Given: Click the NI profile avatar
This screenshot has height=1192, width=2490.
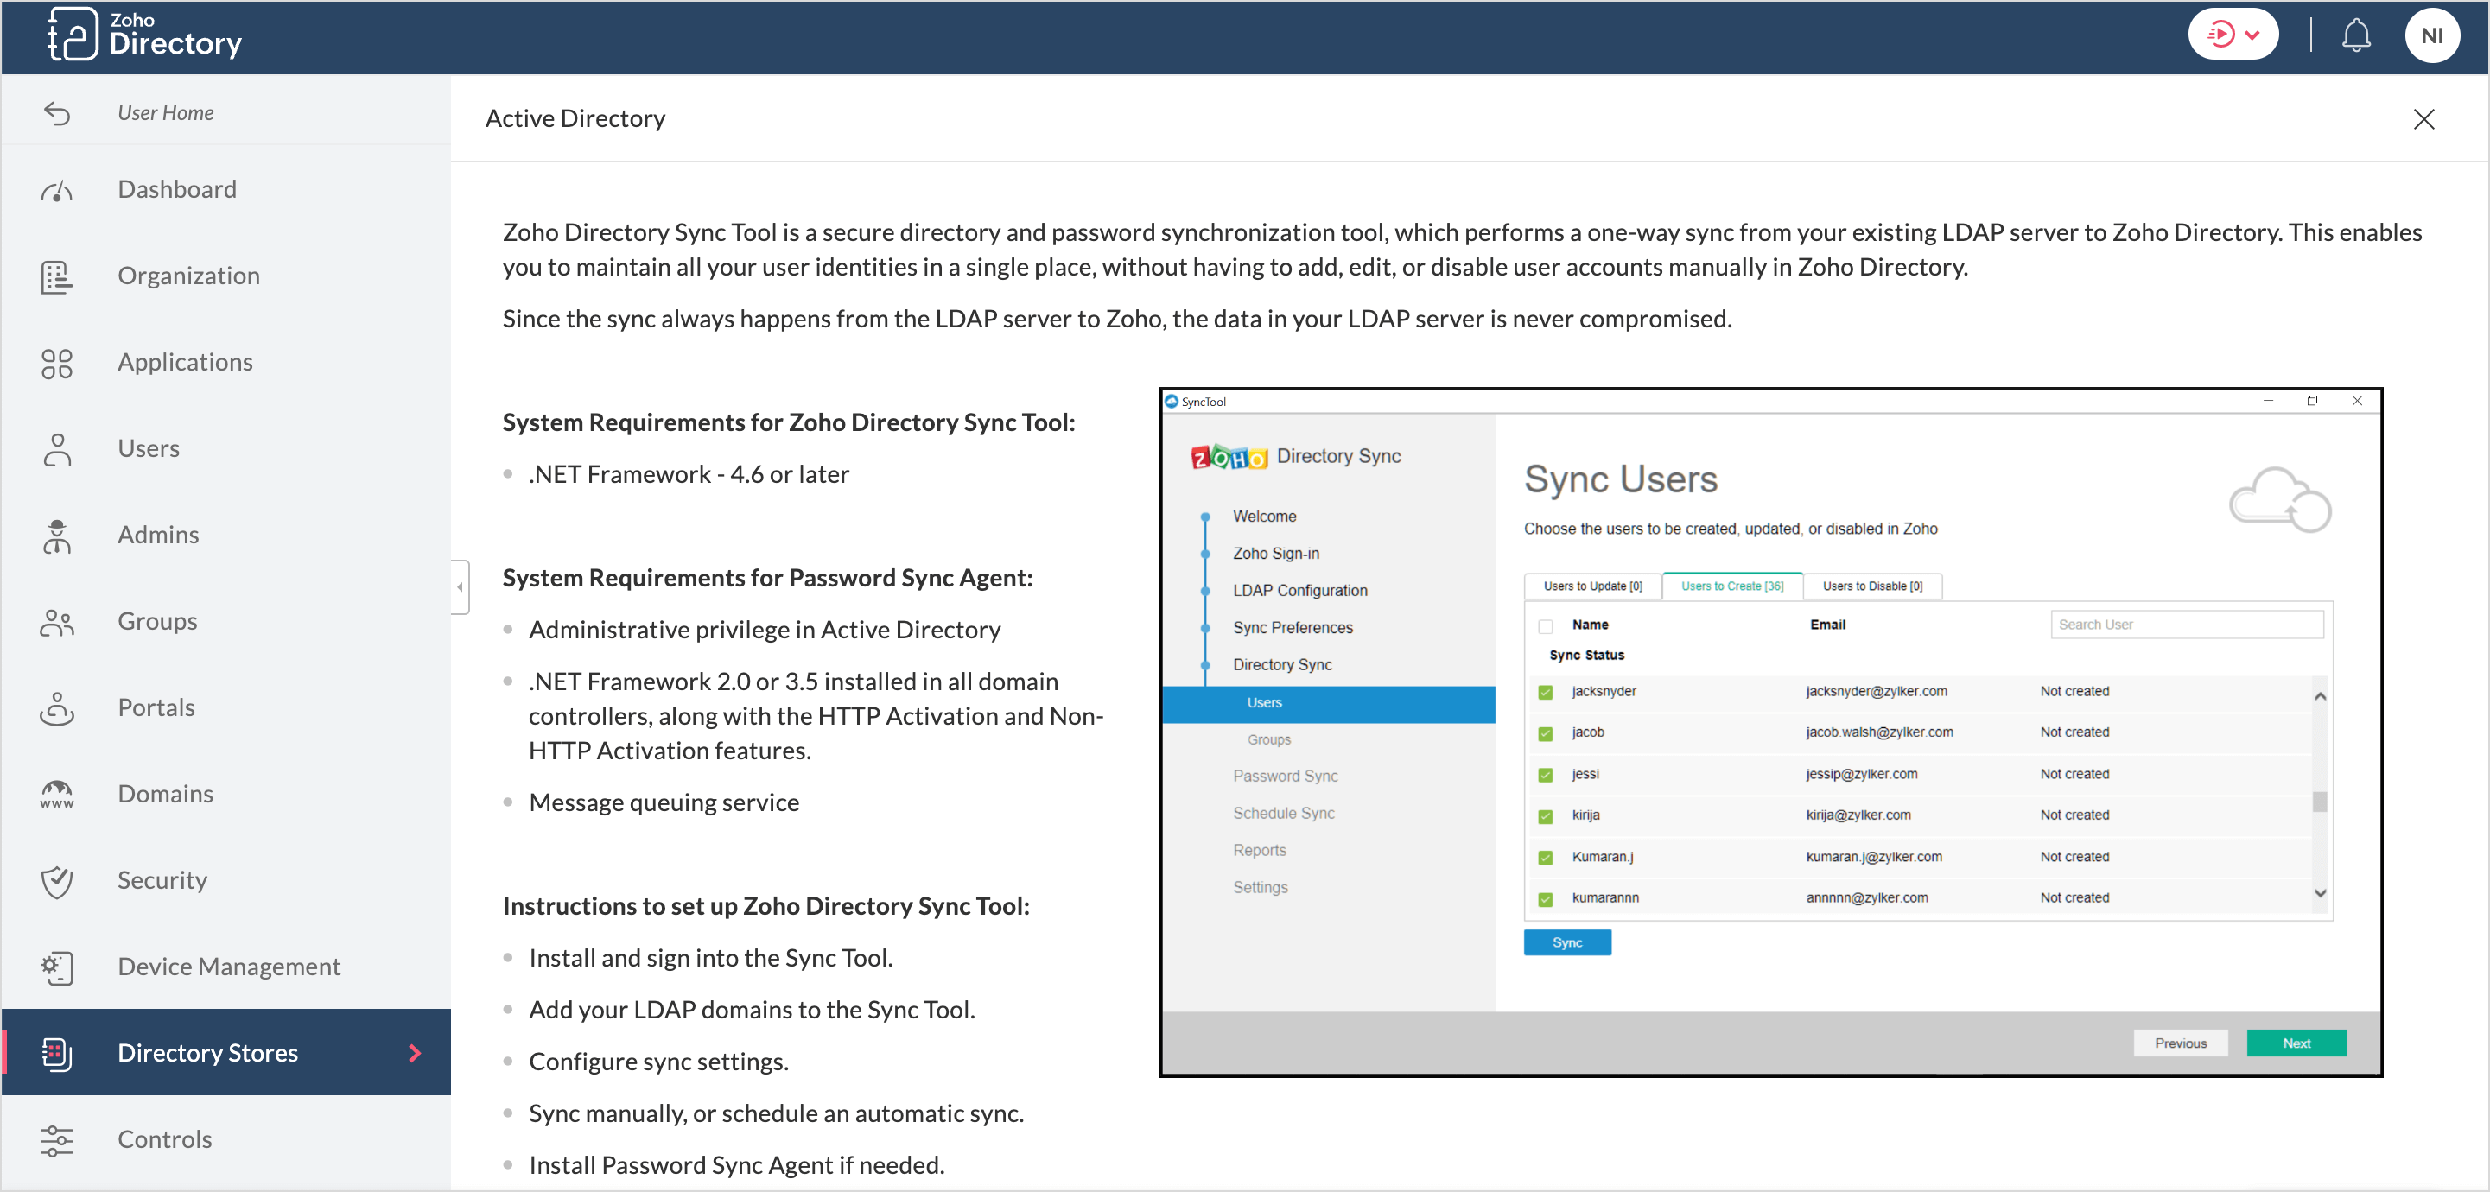Looking at the screenshot, I should point(2431,37).
